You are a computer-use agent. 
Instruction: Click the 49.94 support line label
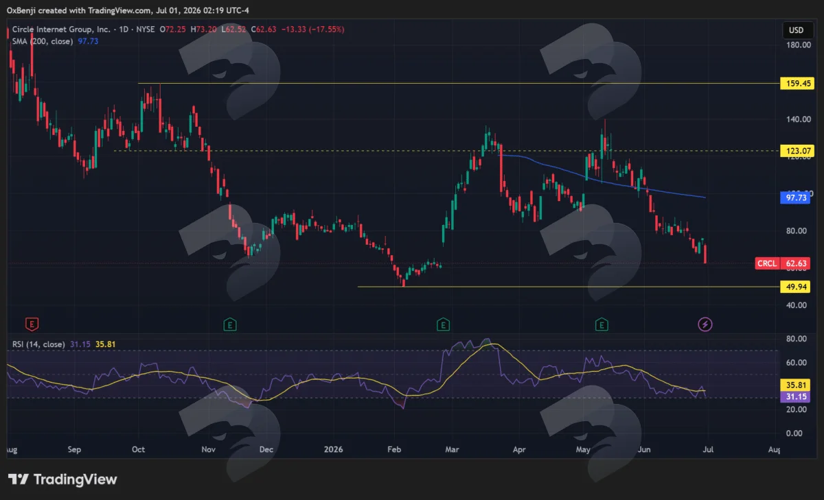[795, 287]
